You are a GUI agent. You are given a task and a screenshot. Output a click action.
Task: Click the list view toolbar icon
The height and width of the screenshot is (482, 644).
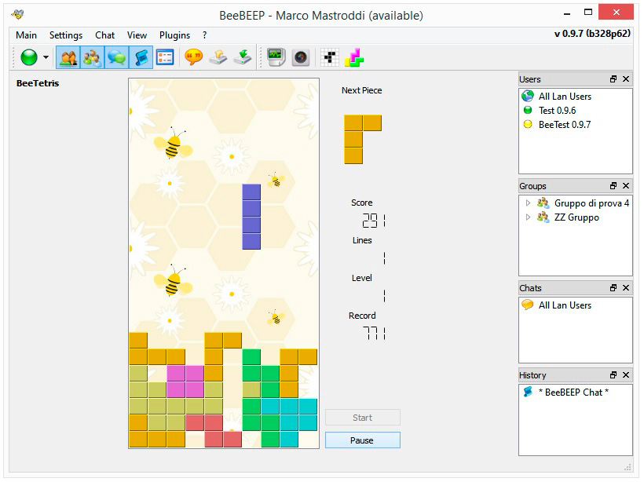165,57
